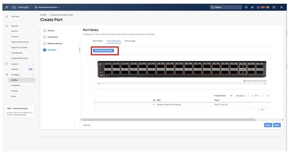Open the user profile icon

[x=282, y=7]
